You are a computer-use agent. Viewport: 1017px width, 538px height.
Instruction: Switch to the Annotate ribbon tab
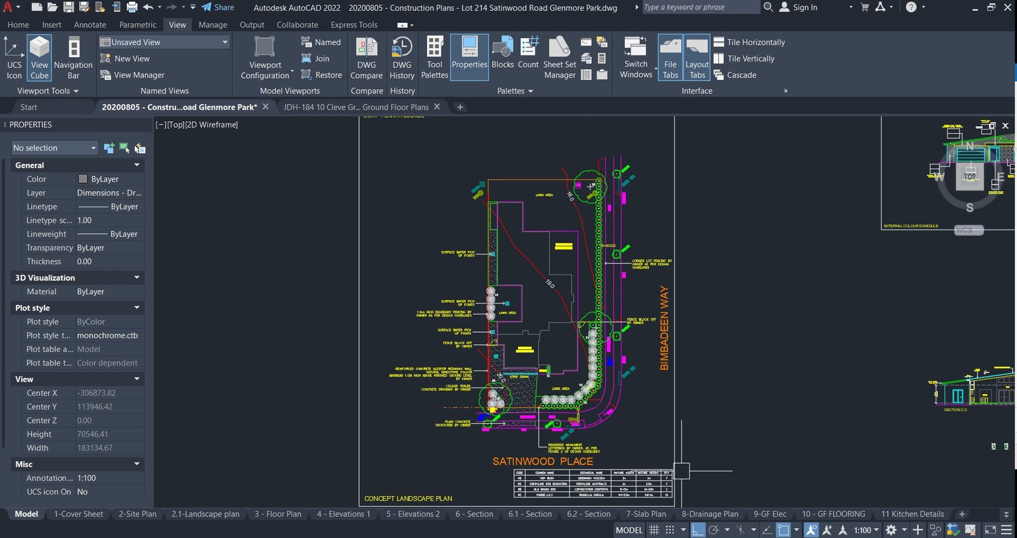[x=90, y=25]
